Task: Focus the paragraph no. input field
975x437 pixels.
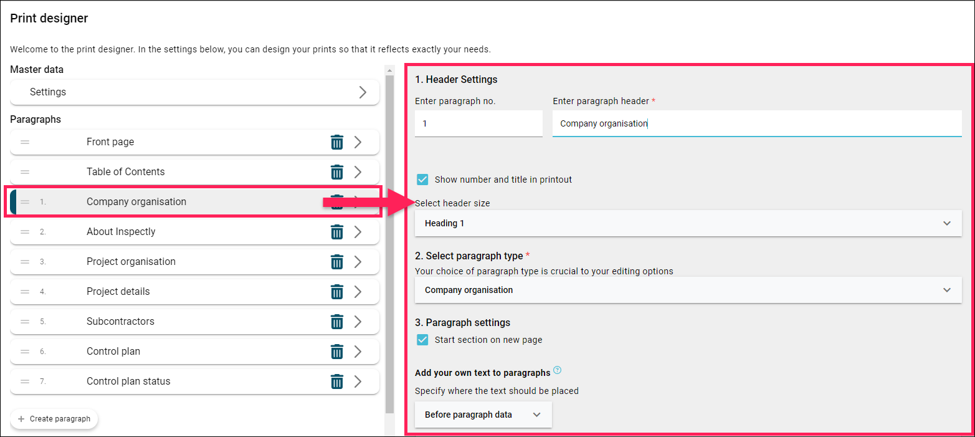Action: (x=478, y=123)
